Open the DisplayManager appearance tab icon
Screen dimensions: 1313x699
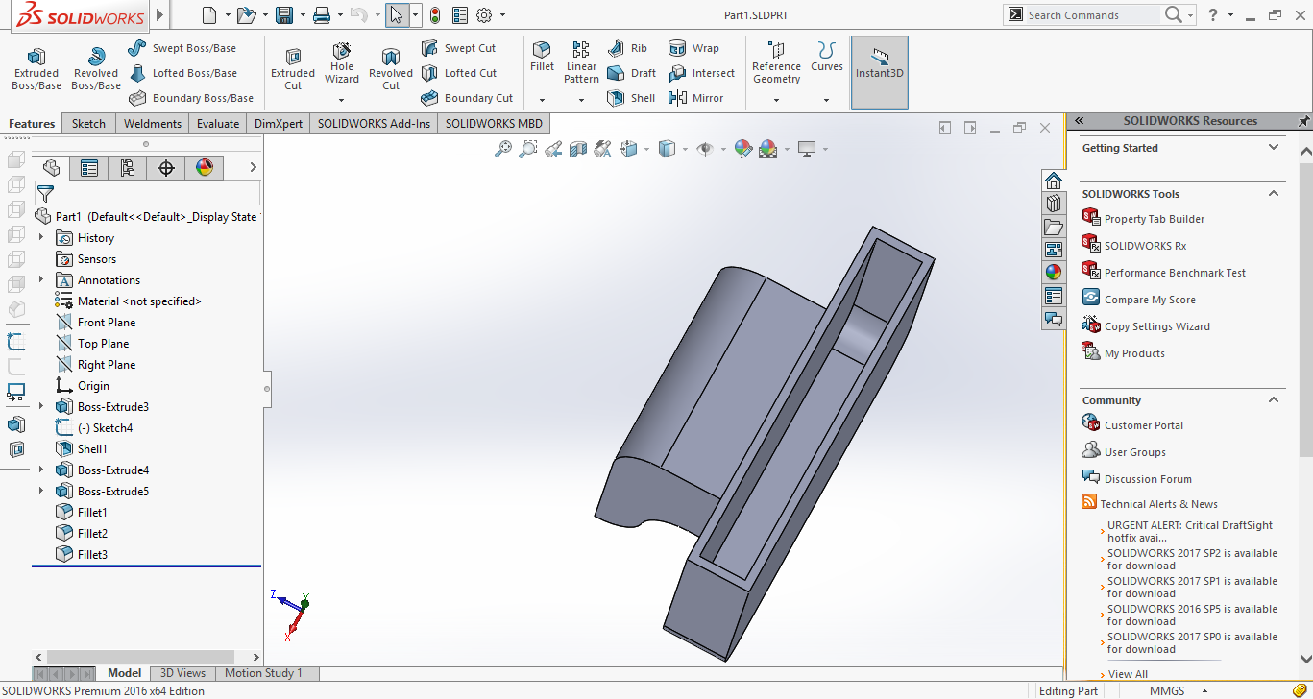(x=205, y=168)
